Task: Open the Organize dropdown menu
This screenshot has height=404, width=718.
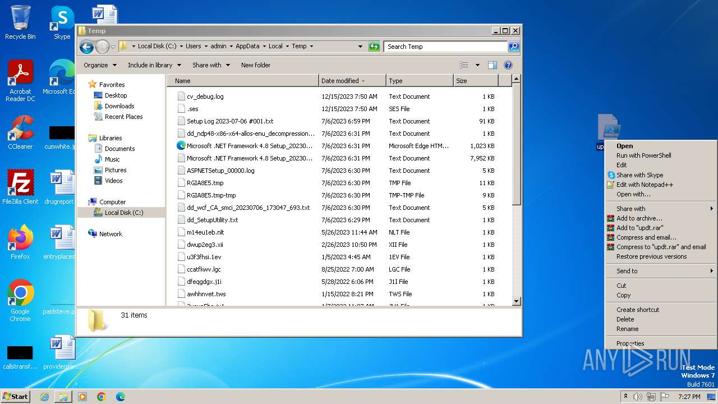Action: click(100, 65)
